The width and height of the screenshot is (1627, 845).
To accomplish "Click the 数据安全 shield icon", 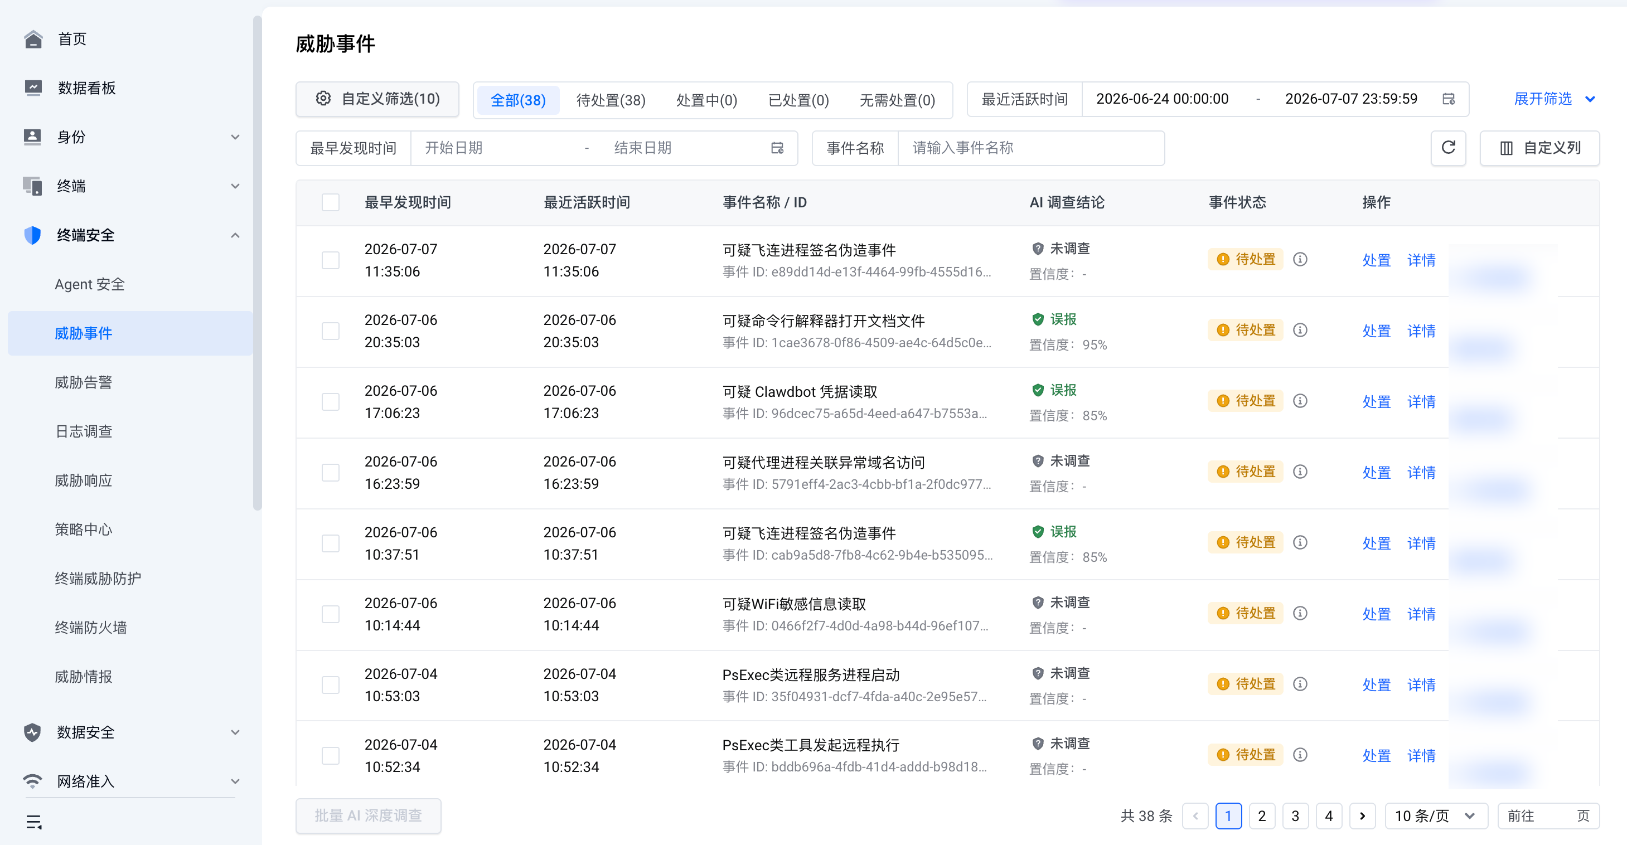I will point(33,732).
